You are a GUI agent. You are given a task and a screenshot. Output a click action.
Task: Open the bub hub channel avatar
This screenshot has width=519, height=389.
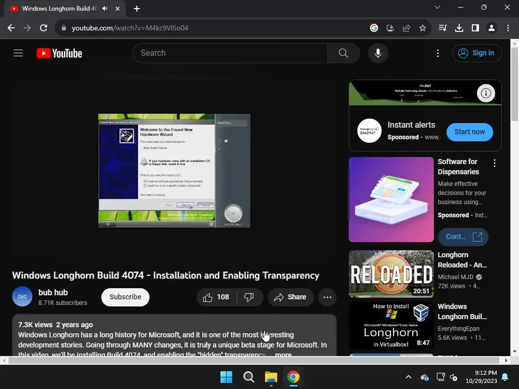pos(22,296)
